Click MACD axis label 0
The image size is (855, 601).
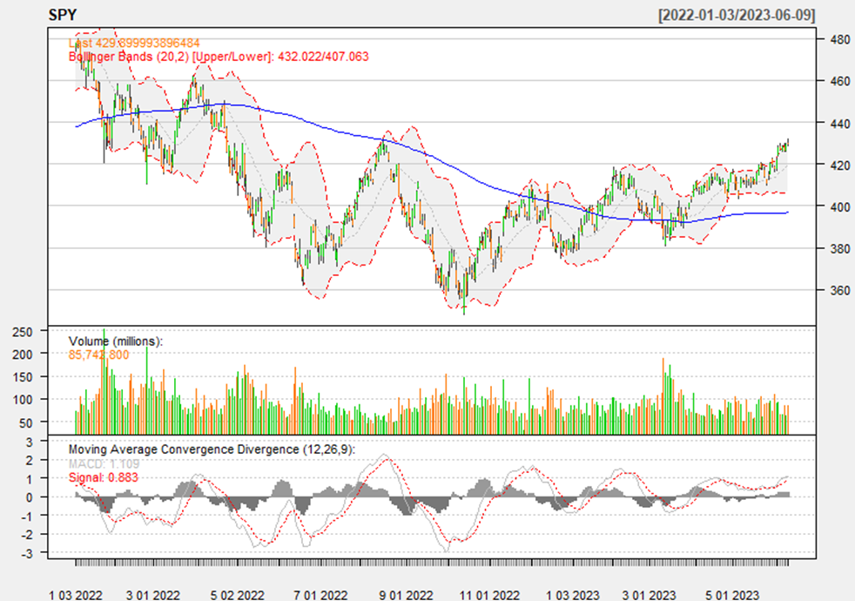point(30,497)
